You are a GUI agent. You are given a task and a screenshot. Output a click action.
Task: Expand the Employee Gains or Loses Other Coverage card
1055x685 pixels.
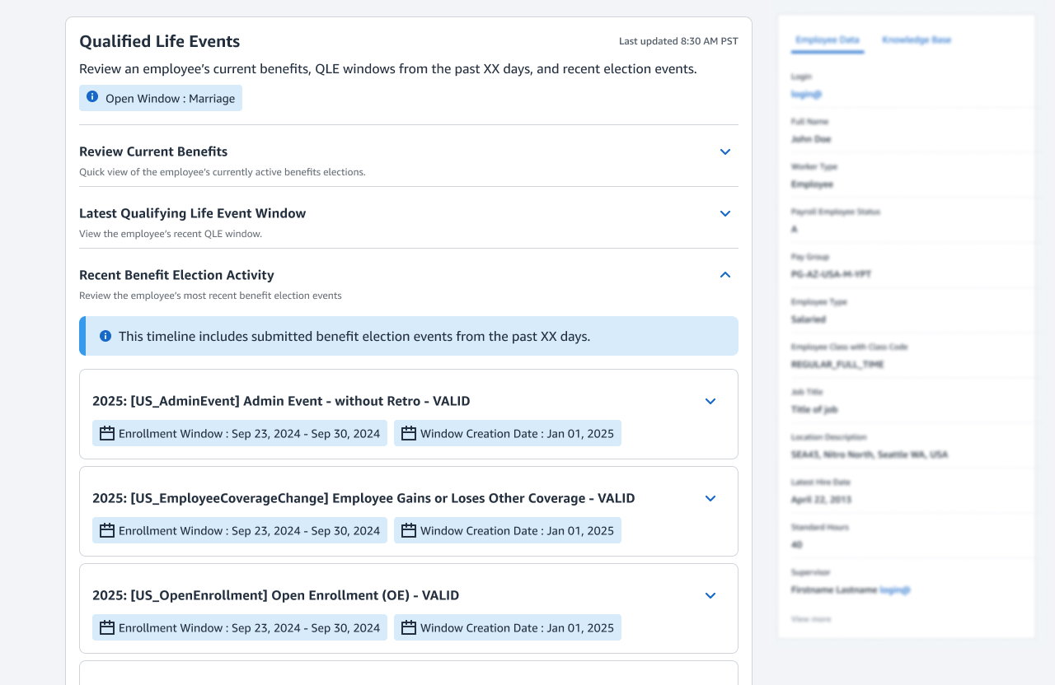[x=710, y=498]
